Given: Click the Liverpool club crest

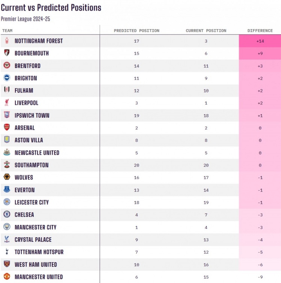Looking at the screenshot, I should pos(7,103).
